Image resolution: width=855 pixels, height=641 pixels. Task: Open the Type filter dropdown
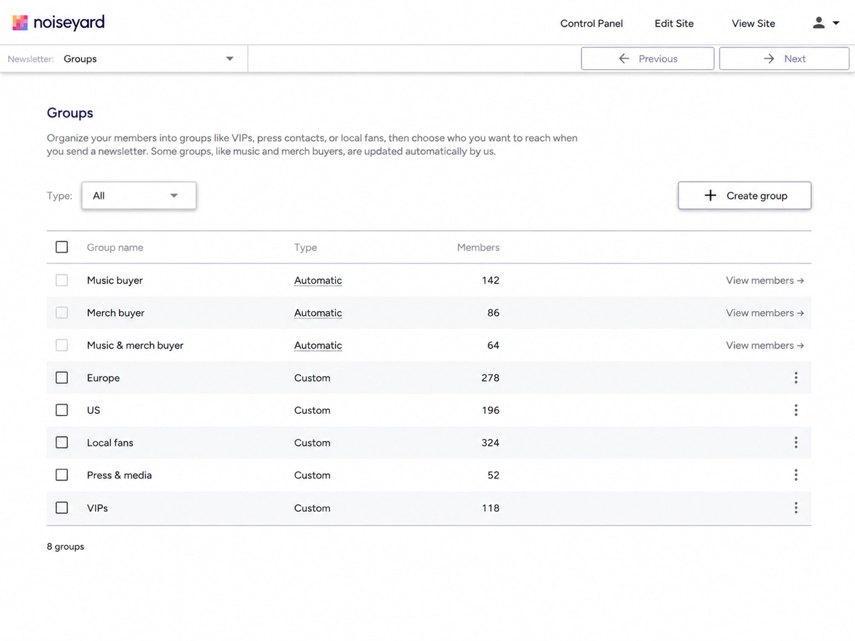point(139,195)
